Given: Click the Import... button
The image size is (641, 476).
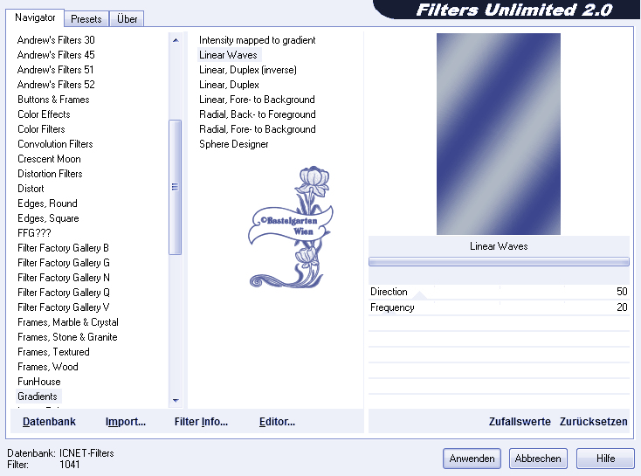Looking at the screenshot, I should [x=126, y=422].
